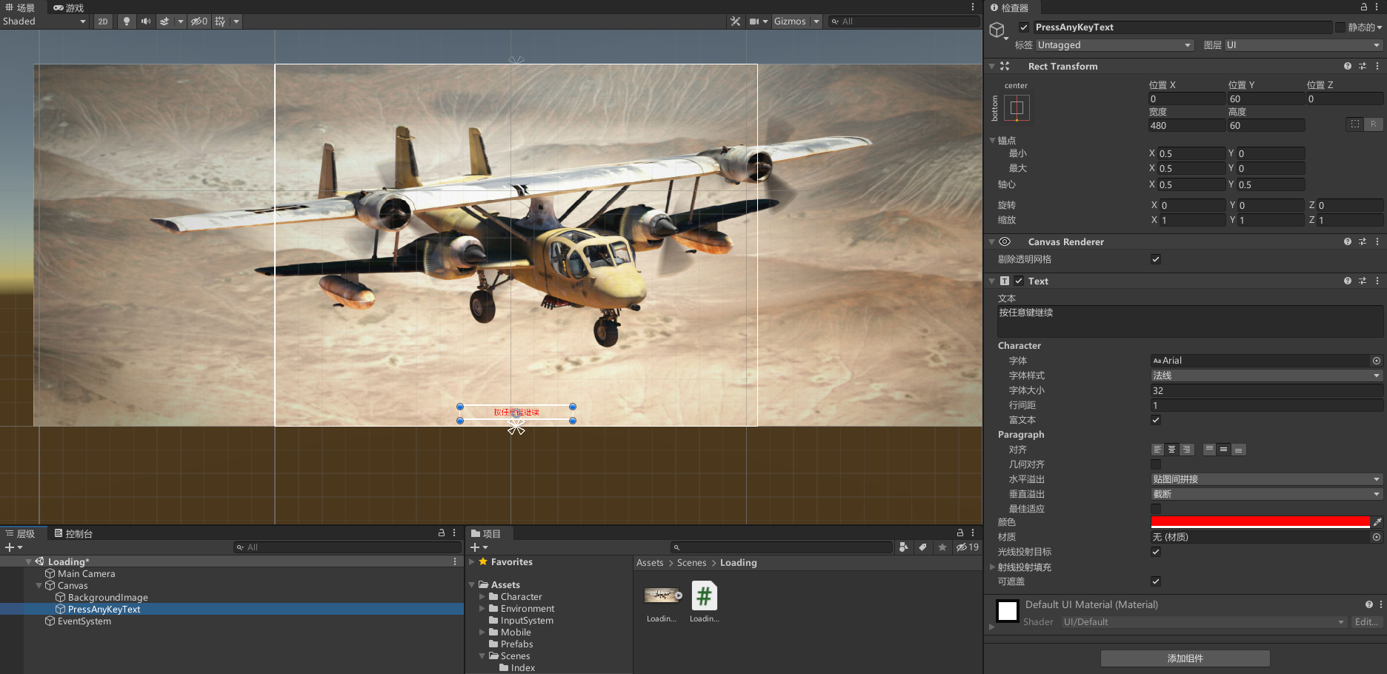This screenshot has height=674, width=1387.
Task: Open search-by-label tag icon in Project
Action: (922, 547)
